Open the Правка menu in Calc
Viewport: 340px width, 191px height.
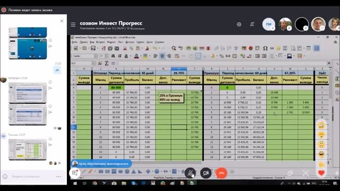click(x=83, y=42)
